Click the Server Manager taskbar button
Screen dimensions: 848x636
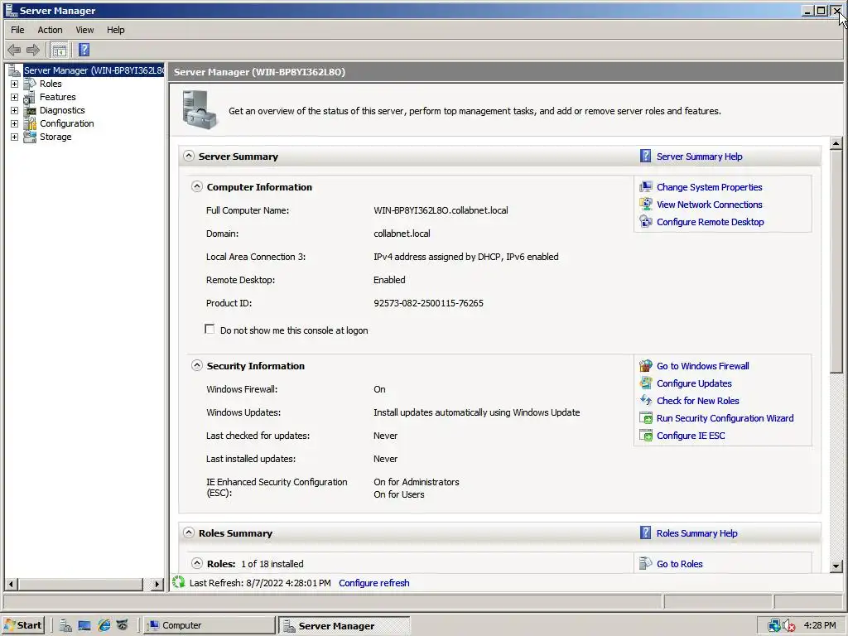tap(344, 625)
